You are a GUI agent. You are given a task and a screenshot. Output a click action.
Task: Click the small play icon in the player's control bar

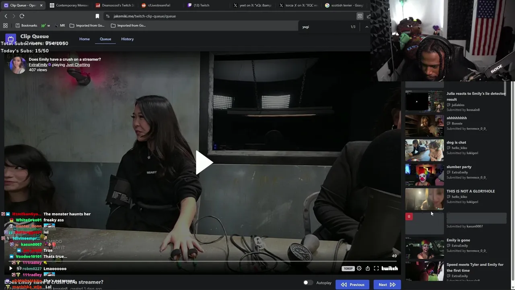(x=11, y=268)
